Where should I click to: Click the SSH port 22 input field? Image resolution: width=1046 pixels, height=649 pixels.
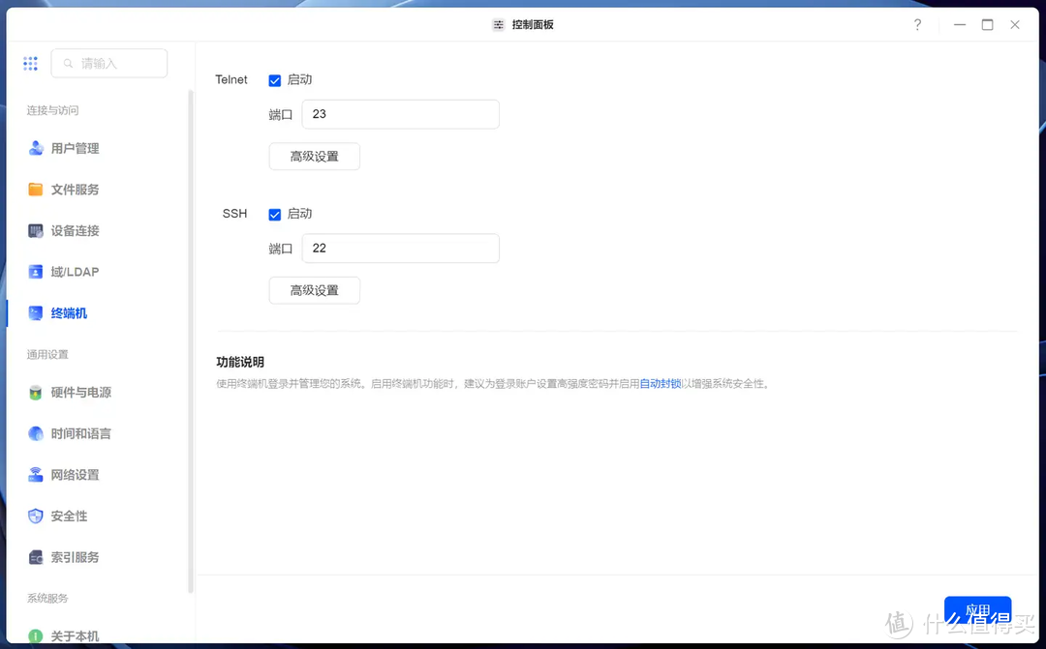(400, 248)
